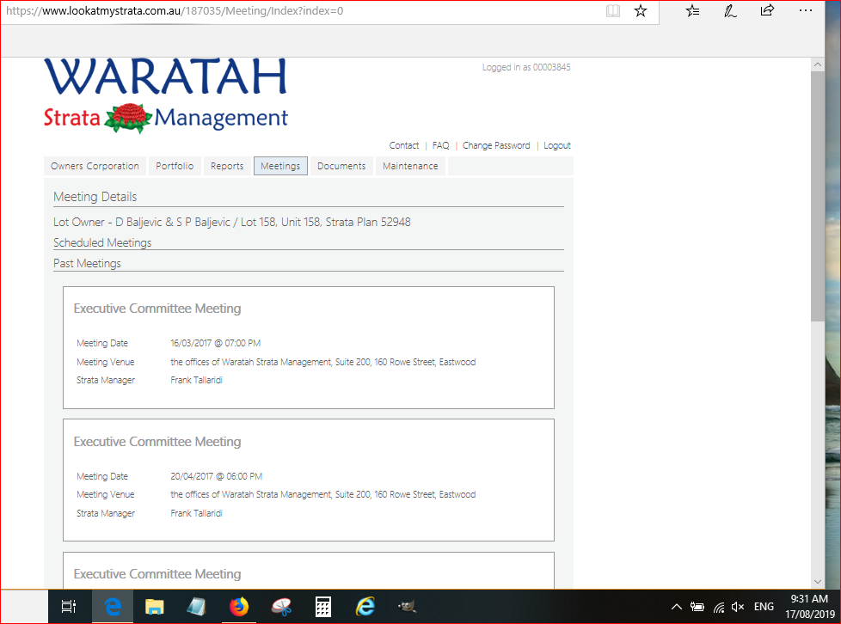841x624 pixels.
Task: Click Change Password link
Action: [496, 145]
